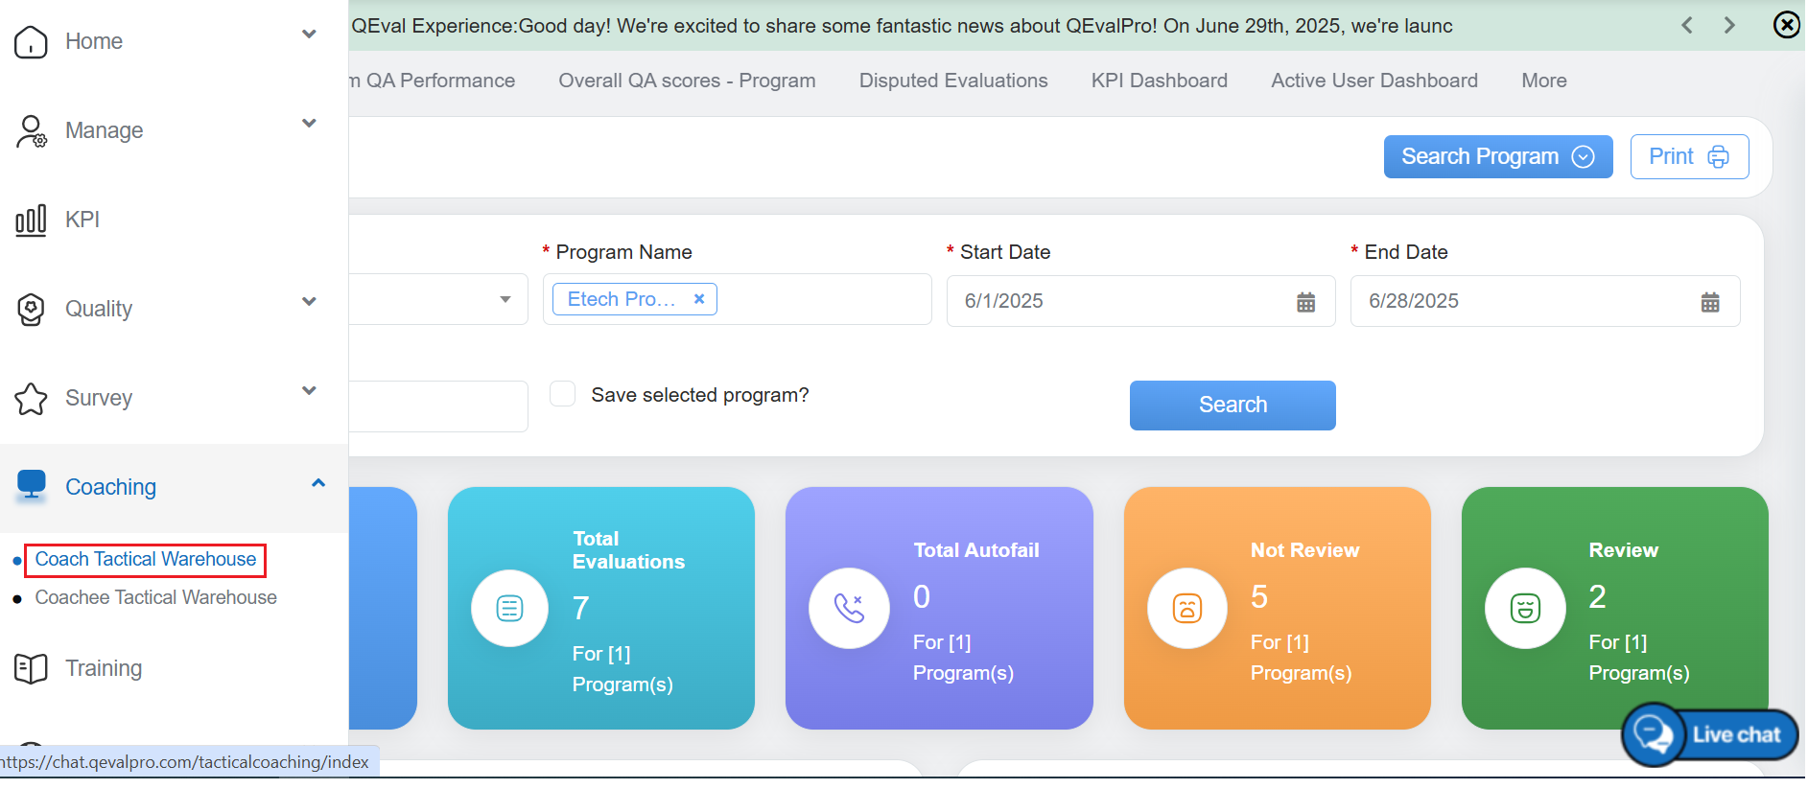Enable Save selected program checkbox
The image size is (1808, 789).
tap(563, 394)
